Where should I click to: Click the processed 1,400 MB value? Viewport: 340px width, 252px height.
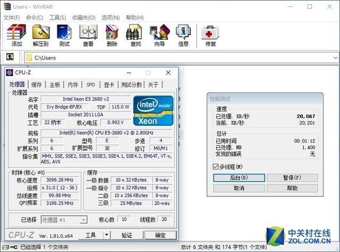pyautogui.click(x=309, y=147)
